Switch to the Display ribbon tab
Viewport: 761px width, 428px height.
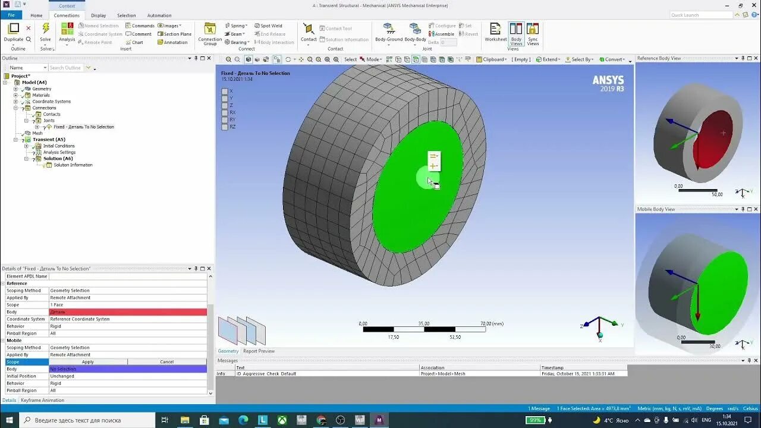(99, 15)
